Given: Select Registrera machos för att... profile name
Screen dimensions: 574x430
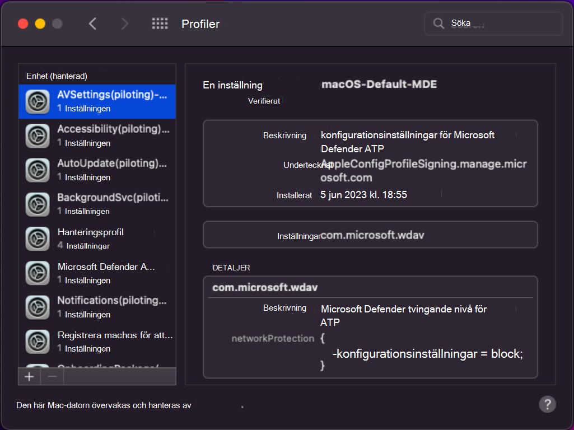Looking at the screenshot, I should [115, 335].
